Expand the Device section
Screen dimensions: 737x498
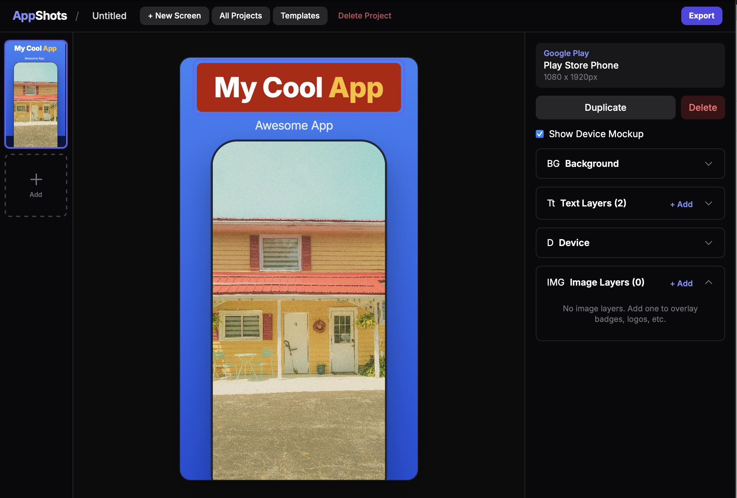click(x=709, y=243)
